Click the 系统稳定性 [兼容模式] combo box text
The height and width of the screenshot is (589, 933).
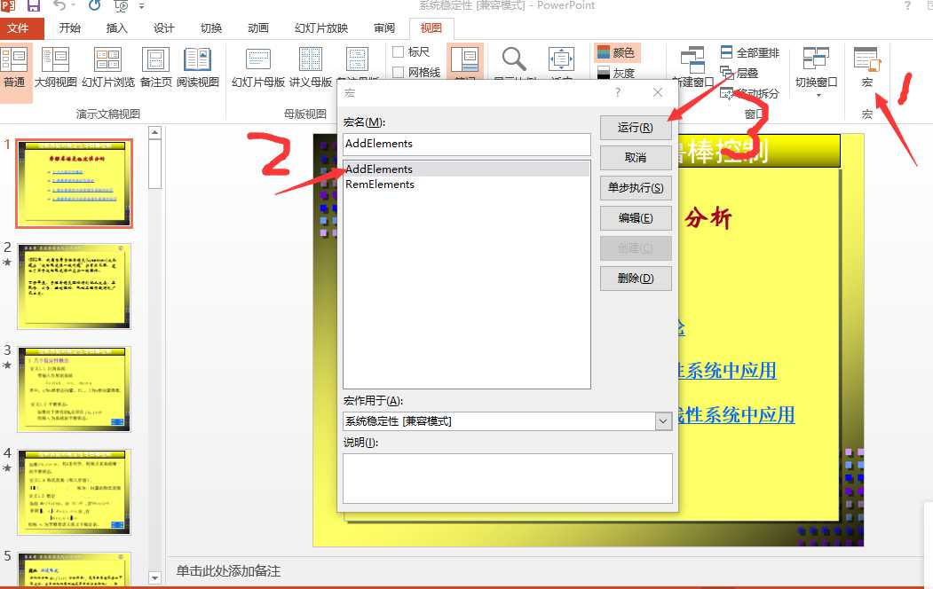pos(398,421)
